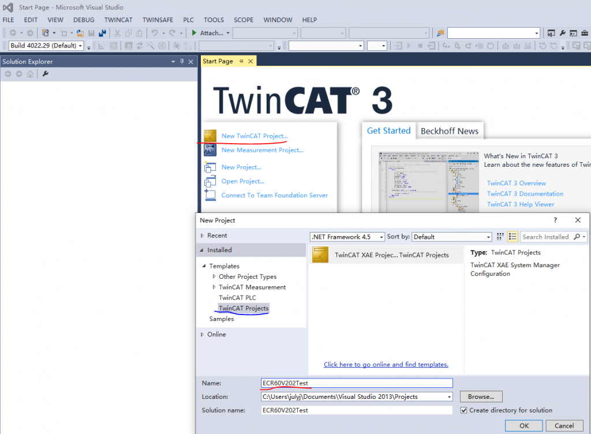Click the green Start/Attach play icon

[x=194, y=33]
